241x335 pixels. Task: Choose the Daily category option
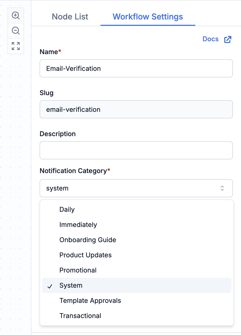pyautogui.click(x=67, y=210)
